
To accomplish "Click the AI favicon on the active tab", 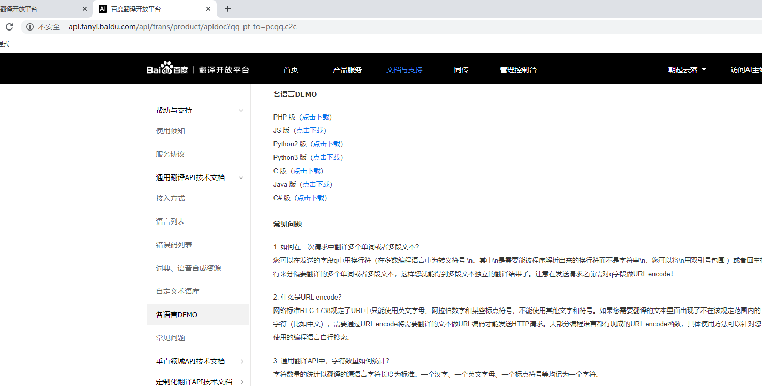I will coord(102,9).
